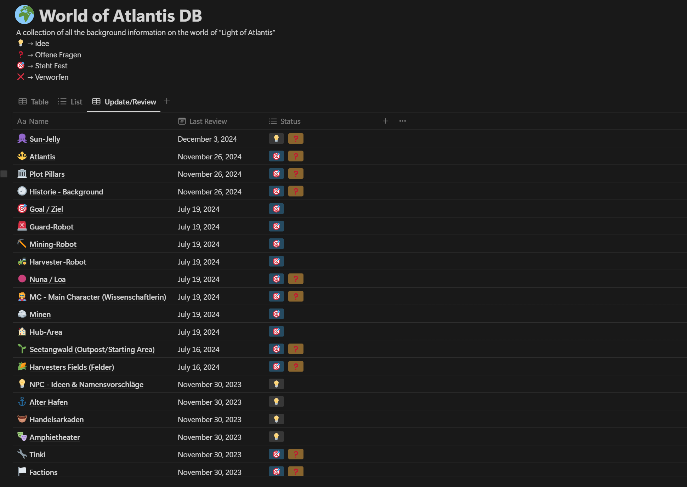Tick the row checkbox beside Plot Pillars
Image resolution: width=687 pixels, height=487 pixels.
4,174
